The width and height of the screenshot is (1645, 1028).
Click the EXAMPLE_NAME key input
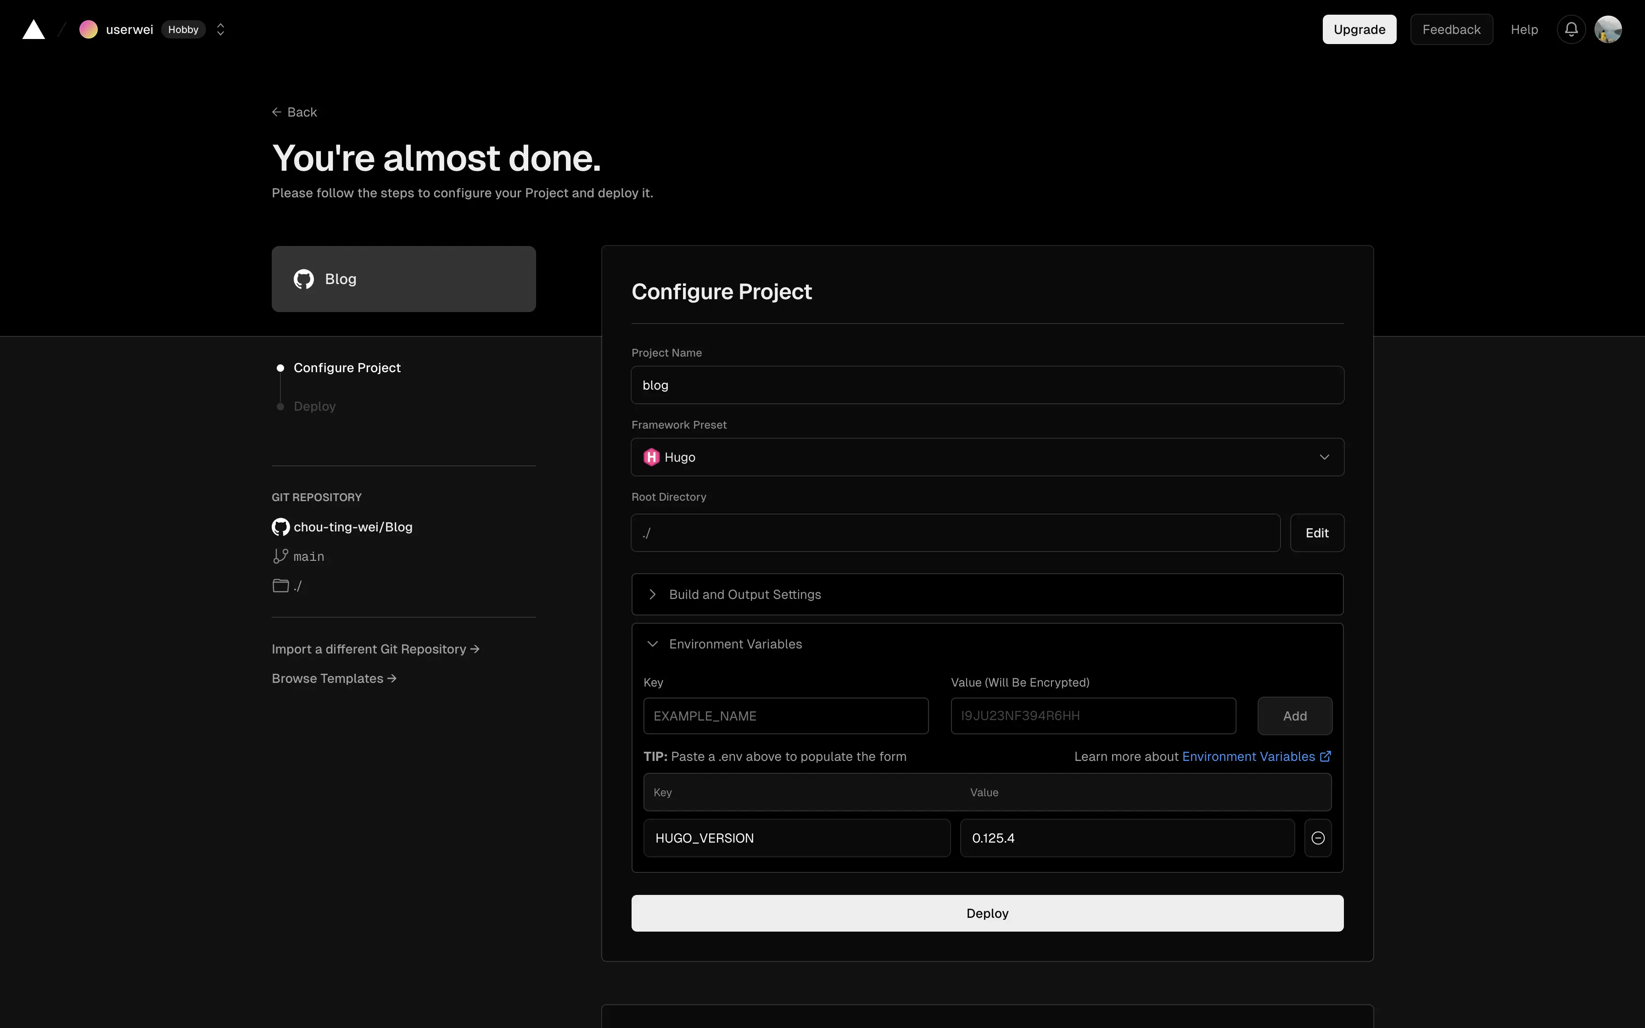[786, 716]
